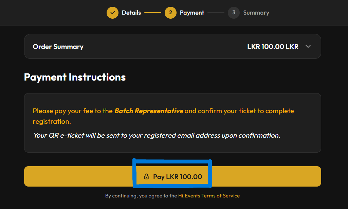Click progress line between Details and Payment
Image resolution: width=348 pixels, height=209 pixels.
(152, 13)
